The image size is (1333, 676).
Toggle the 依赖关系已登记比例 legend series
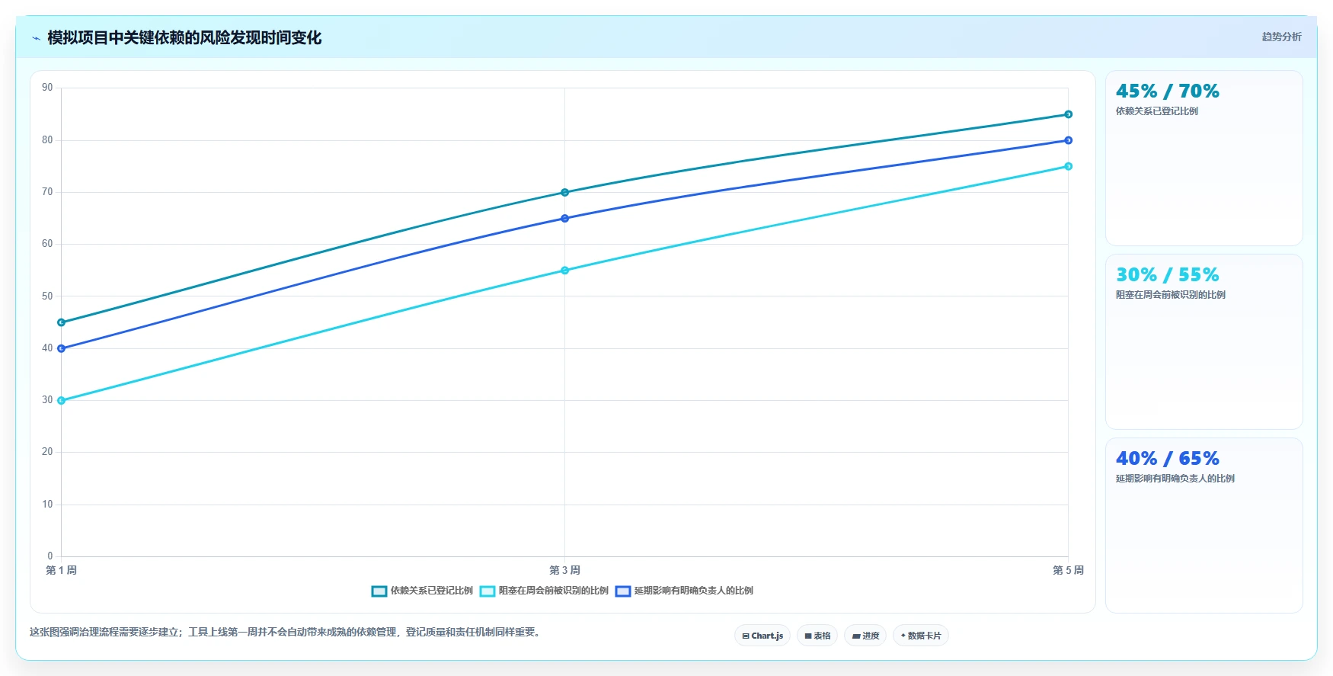tap(422, 591)
